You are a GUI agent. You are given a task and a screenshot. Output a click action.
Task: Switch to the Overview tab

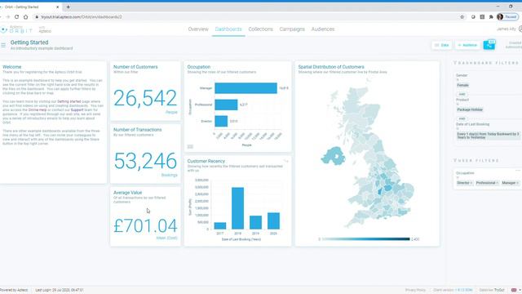pos(198,29)
